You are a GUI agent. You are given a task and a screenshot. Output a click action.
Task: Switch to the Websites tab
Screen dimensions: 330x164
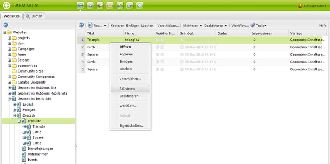click(x=11, y=16)
